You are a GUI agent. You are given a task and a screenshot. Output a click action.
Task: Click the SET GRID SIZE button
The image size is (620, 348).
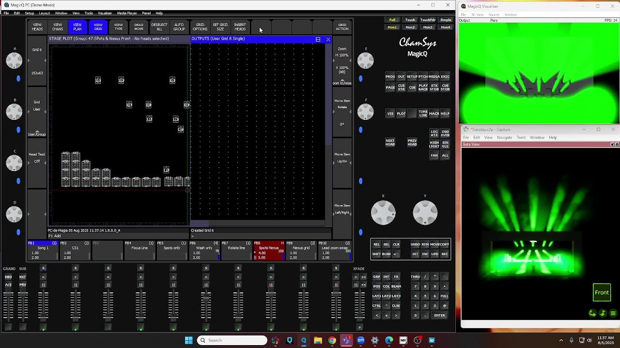tap(220, 27)
